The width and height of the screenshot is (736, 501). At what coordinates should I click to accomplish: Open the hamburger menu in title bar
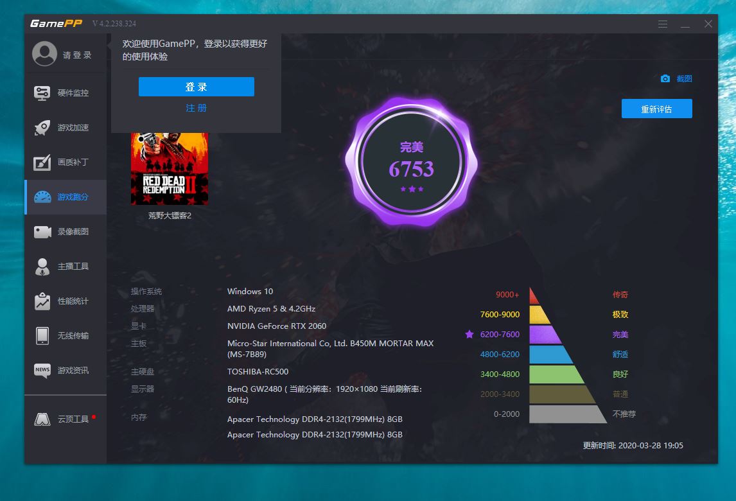click(663, 24)
